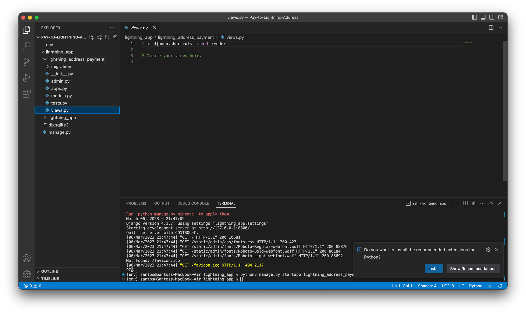Open the Accounts menu icon
Screen dimensions: 526x314
27,258
